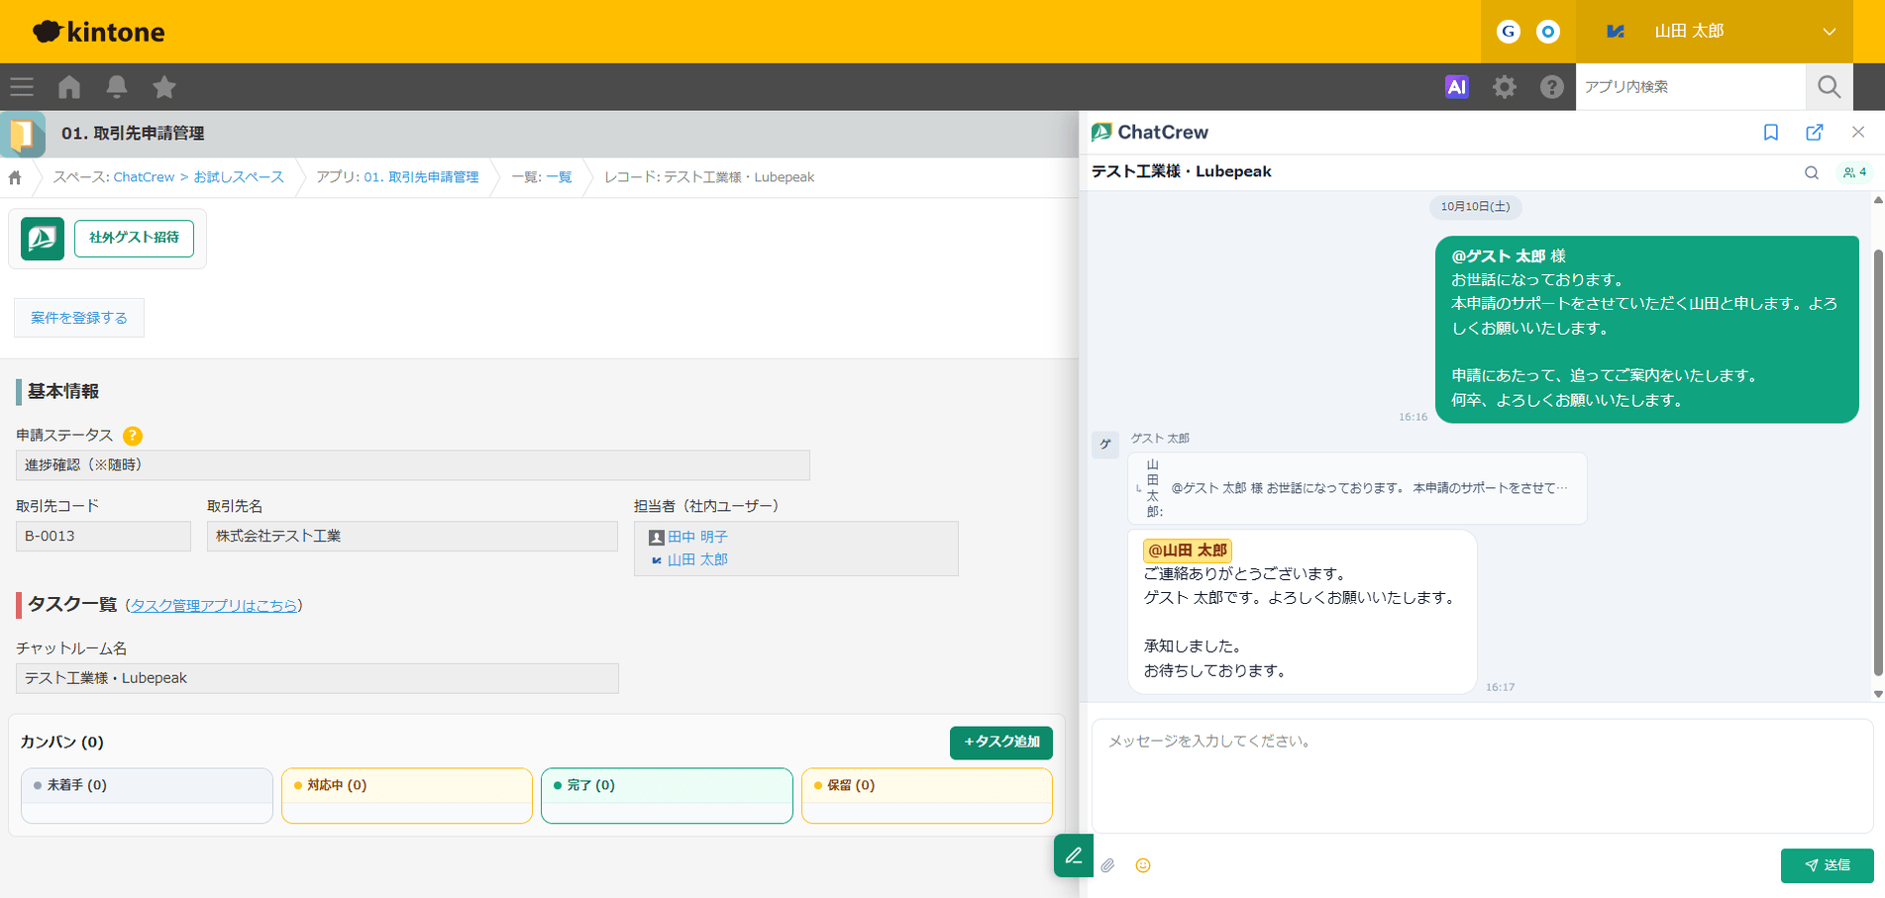Show the chat members count icon
The width and height of the screenshot is (1885, 898).
[1854, 172]
